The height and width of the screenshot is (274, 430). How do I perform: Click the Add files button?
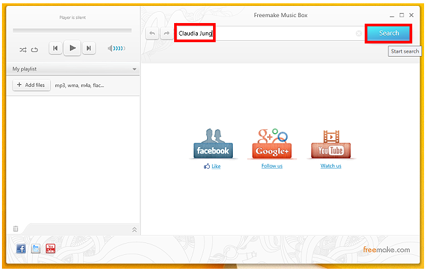click(x=31, y=85)
